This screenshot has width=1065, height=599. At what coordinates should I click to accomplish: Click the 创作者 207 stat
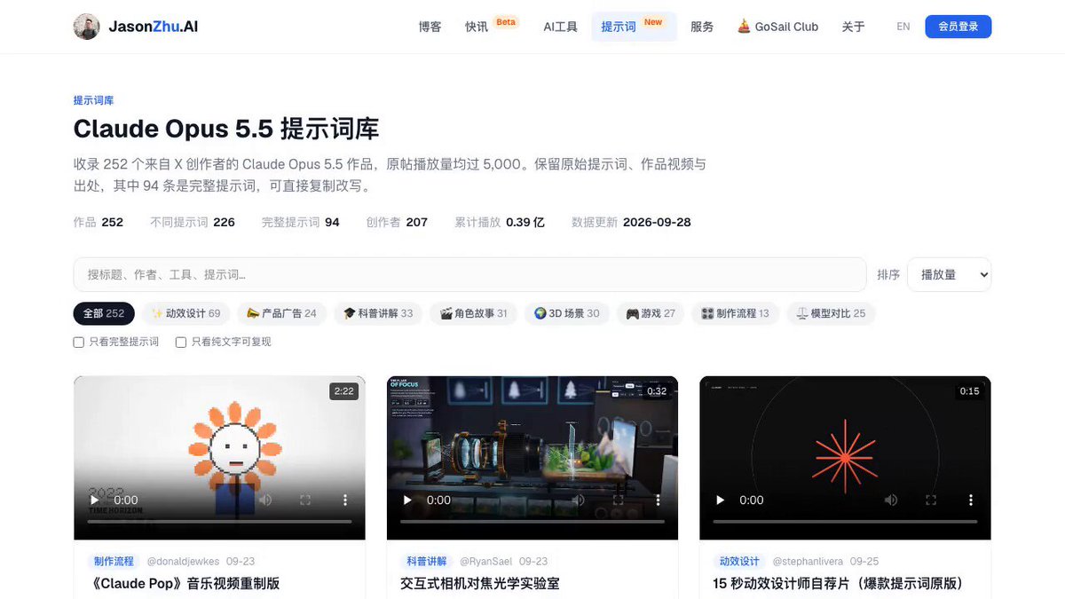click(397, 222)
